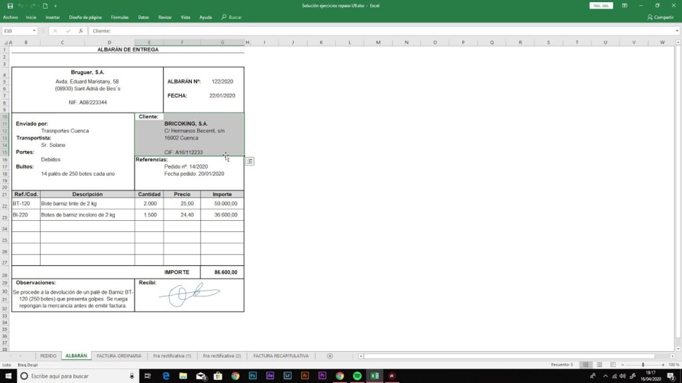Add a new sheet with the plus button
The width and height of the screenshot is (682, 383).
pos(330,356)
